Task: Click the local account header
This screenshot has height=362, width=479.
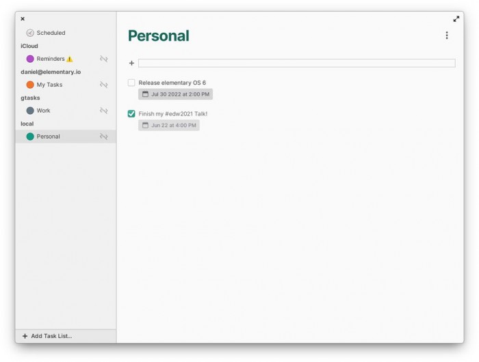Action: click(27, 124)
